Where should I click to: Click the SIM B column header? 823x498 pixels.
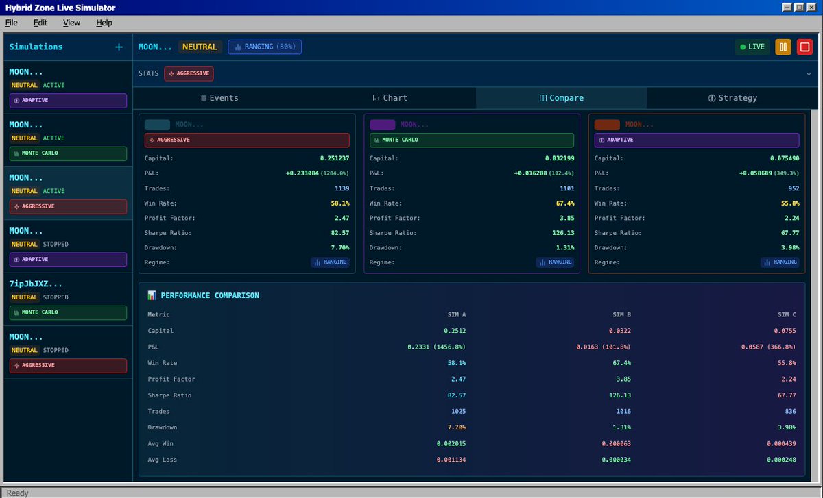(x=622, y=315)
